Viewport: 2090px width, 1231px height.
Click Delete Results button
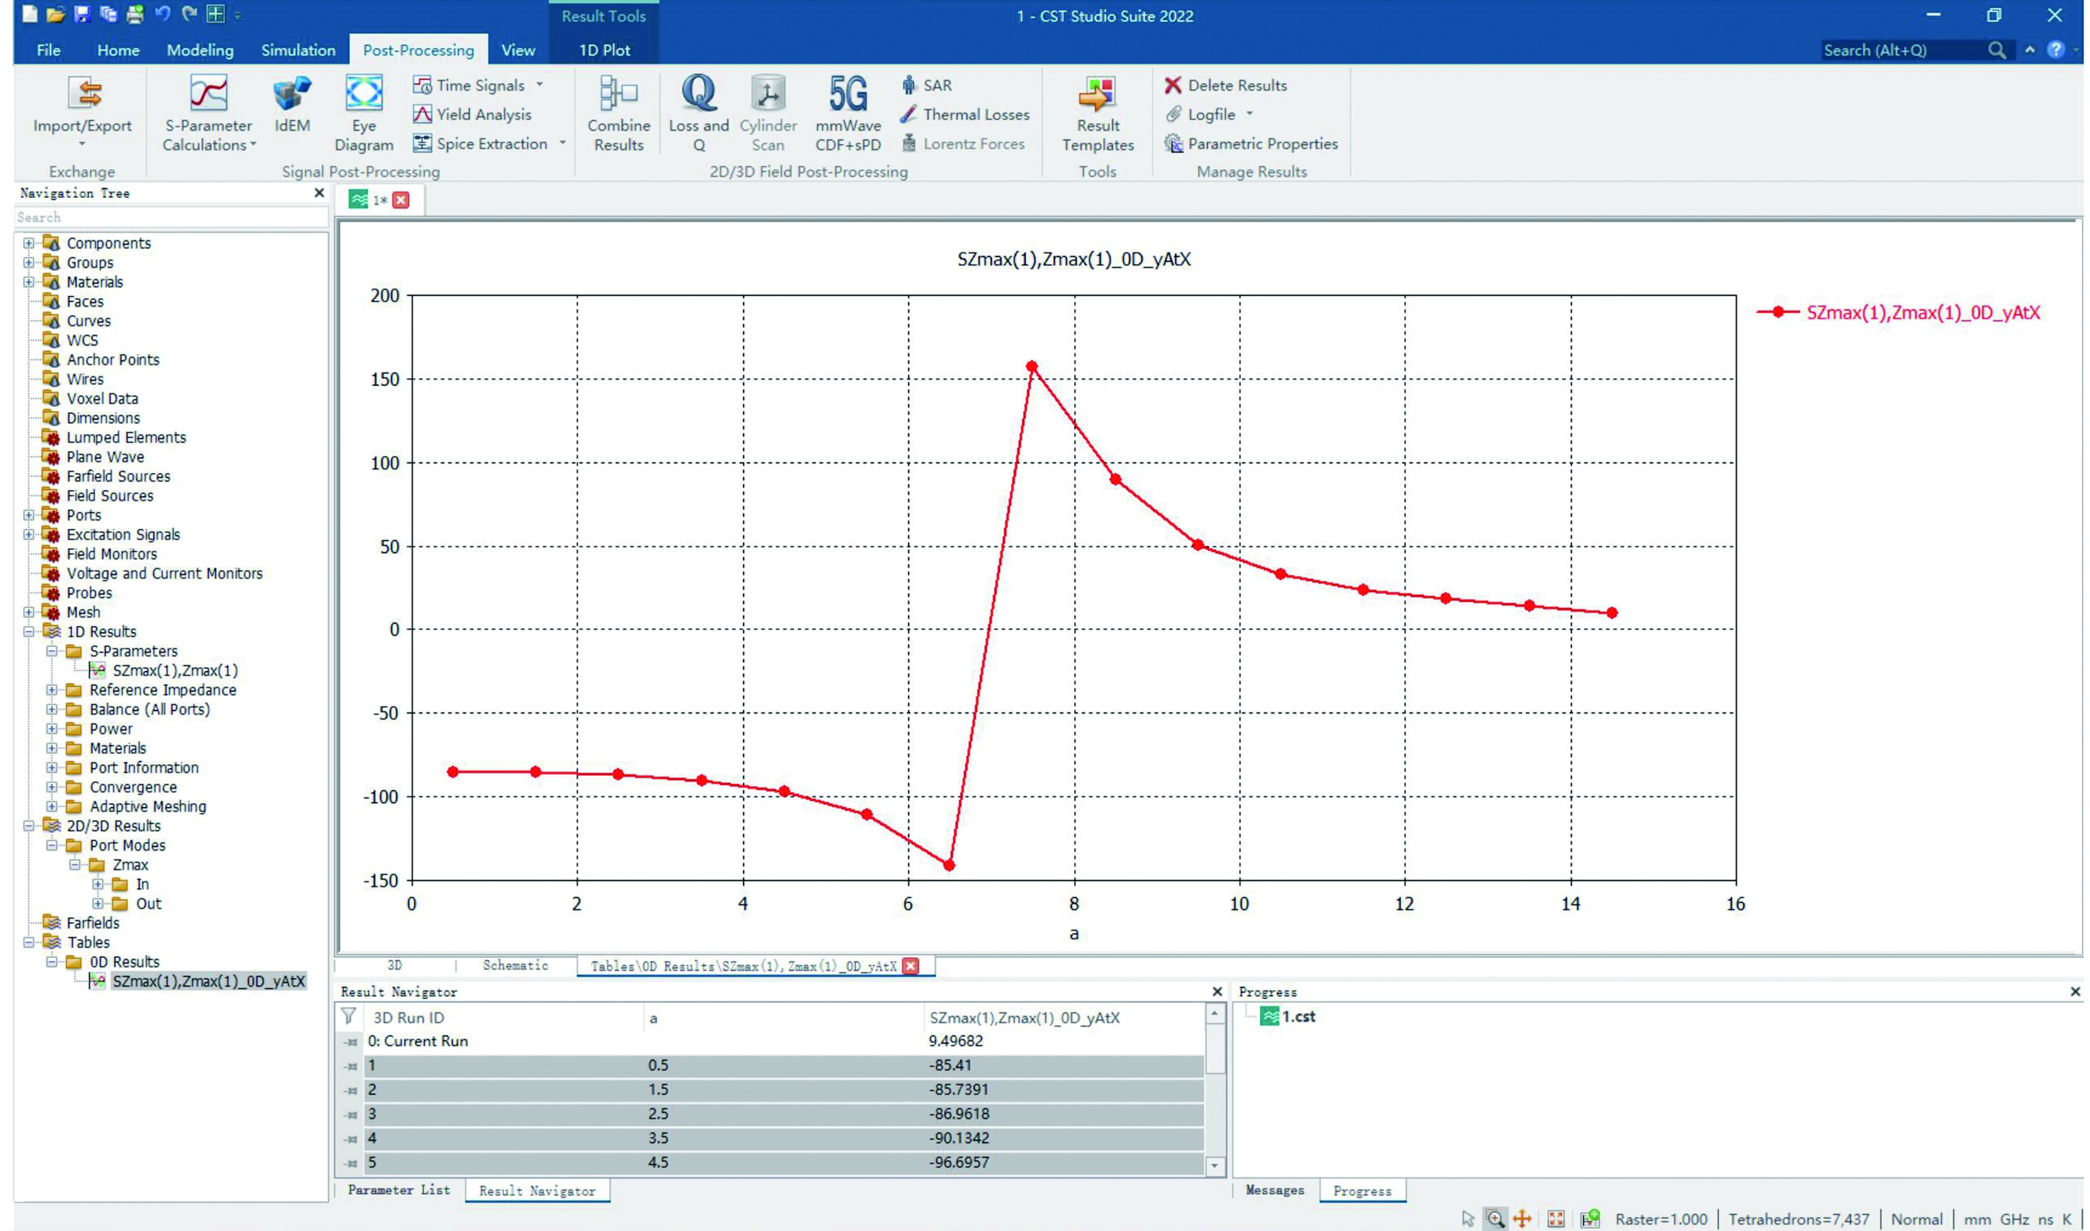(1226, 86)
